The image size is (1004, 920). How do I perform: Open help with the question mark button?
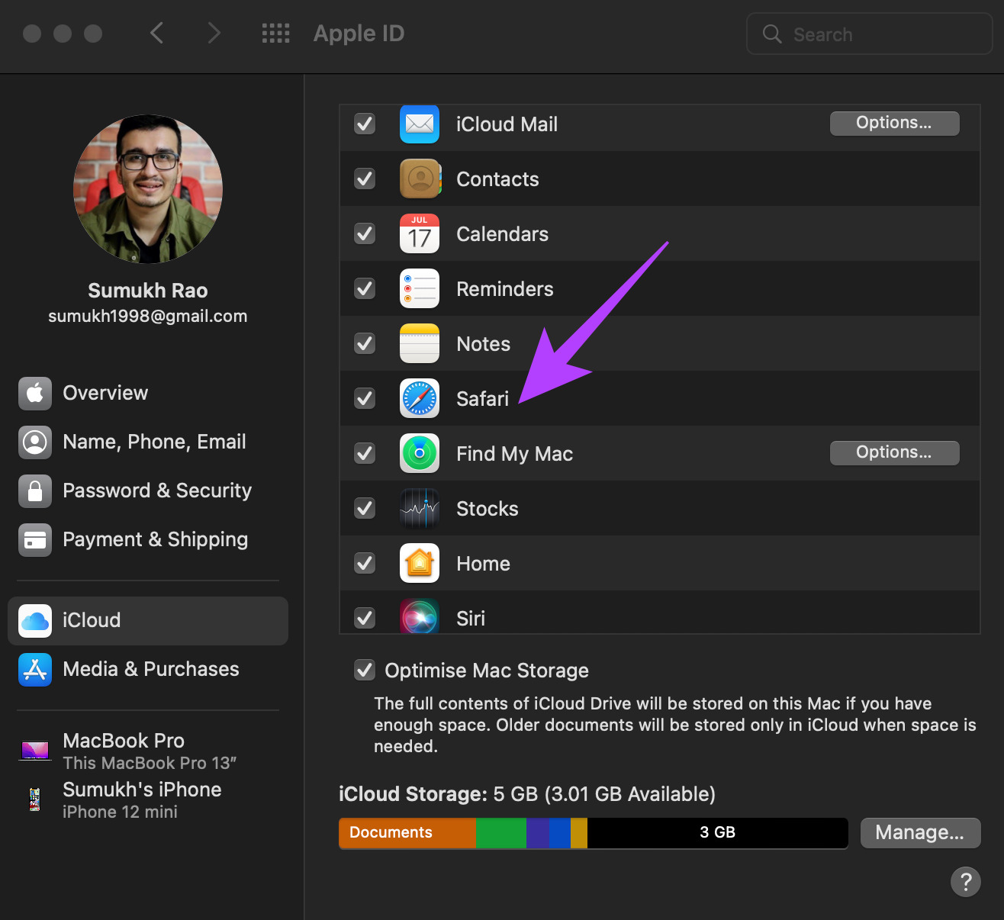(966, 882)
